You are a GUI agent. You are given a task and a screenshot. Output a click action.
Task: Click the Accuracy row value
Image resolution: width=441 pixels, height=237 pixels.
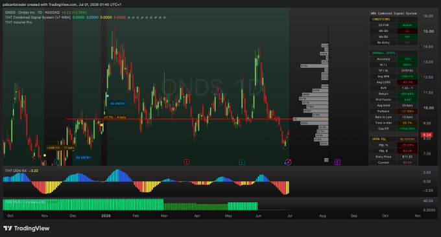pyautogui.click(x=407, y=59)
